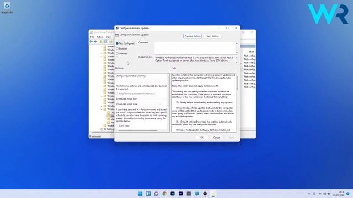Launch Google Chrome from taskbar
The height and width of the screenshot is (198, 353).
(164, 194)
